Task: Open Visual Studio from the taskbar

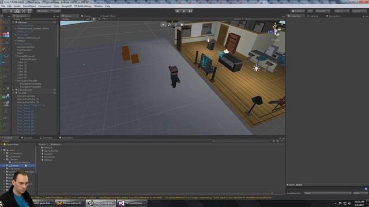Action: (x=132, y=203)
